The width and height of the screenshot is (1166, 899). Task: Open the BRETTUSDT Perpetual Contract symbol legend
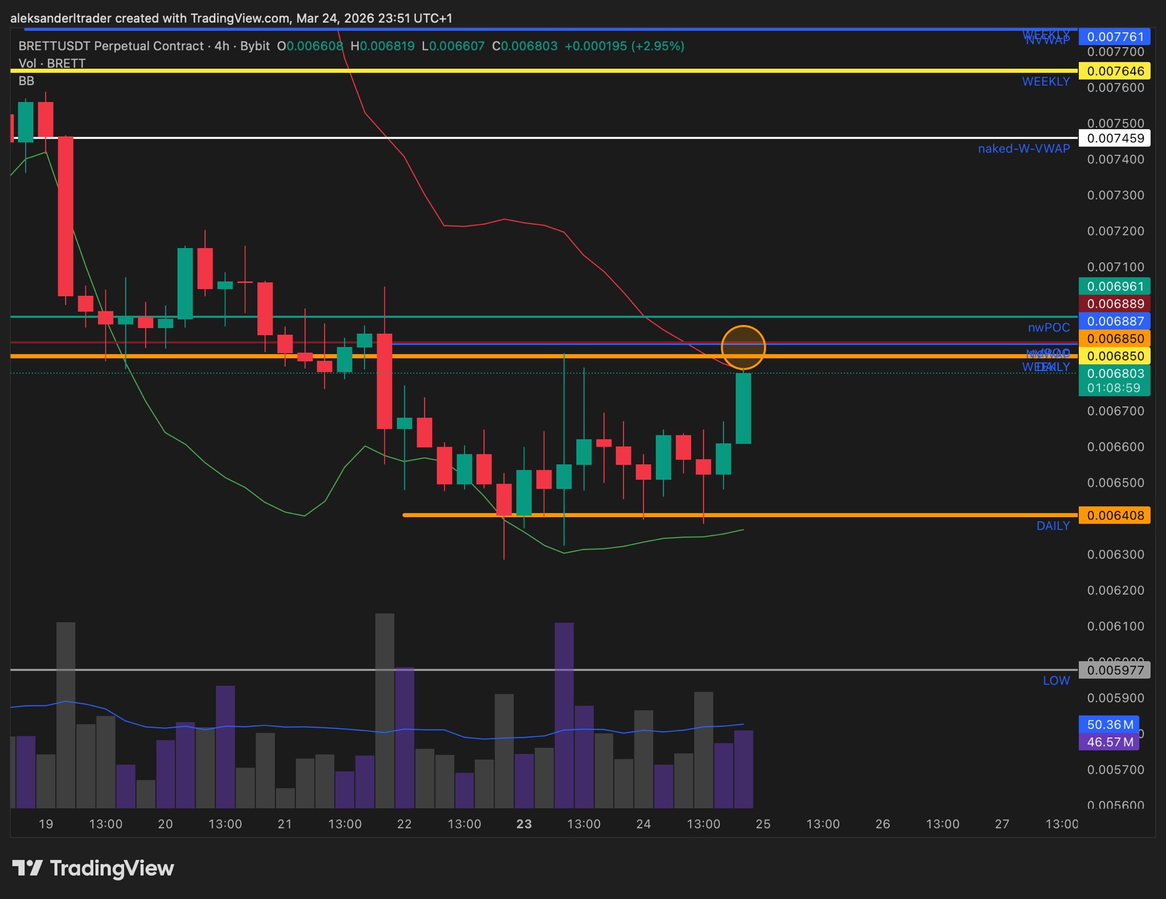[x=111, y=46]
